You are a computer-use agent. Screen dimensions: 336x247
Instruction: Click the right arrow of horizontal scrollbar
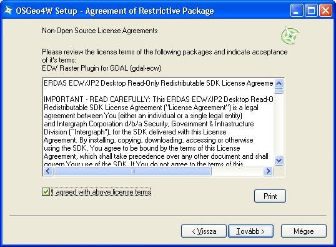[268, 171]
